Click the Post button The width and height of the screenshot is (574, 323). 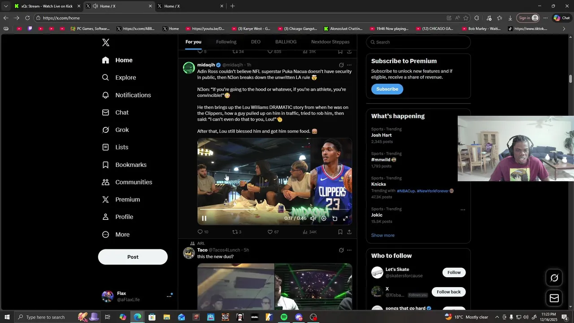[133, 257]
